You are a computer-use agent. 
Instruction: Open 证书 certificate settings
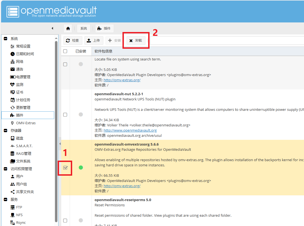point(20,92)
